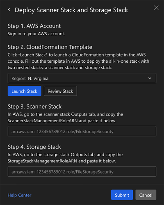164x205 pixels.
Task: Focus the StorageStackManagementRoleARN input field
Action: pos(82,171)
